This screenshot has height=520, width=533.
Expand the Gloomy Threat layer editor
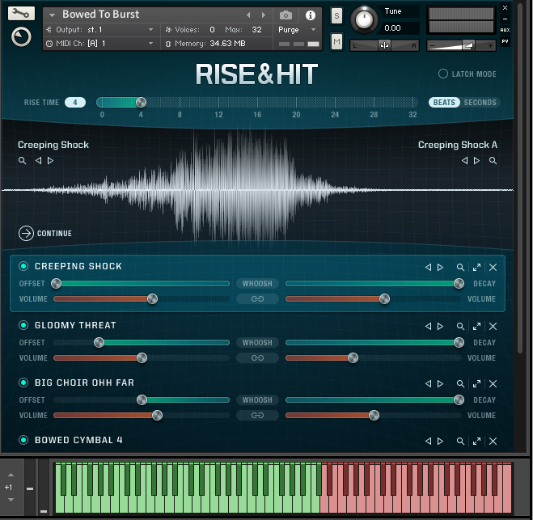476,326
